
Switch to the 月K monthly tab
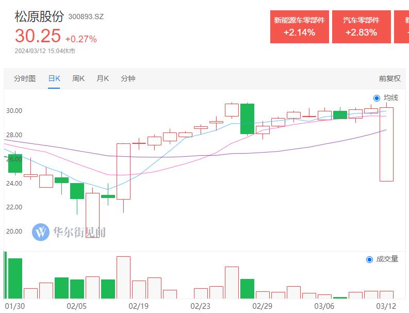(103, 78)
